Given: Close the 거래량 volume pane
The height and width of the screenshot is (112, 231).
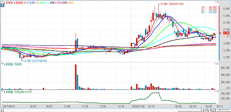Looking at the screenshot, I should pos(218,64).
